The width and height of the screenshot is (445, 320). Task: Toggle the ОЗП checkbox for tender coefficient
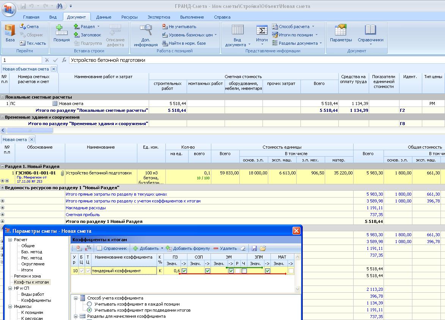(208, 271)
